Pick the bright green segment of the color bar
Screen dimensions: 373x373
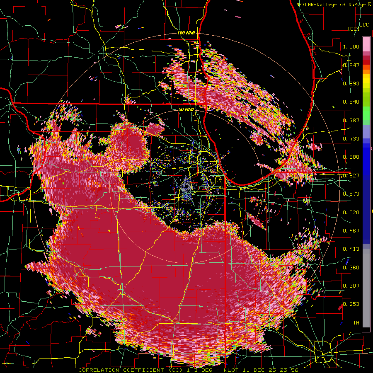[366, 114]
